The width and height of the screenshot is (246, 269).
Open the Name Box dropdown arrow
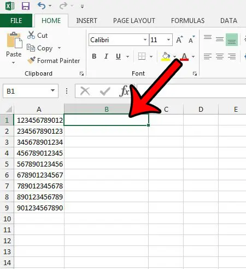(x=52, y=90)
